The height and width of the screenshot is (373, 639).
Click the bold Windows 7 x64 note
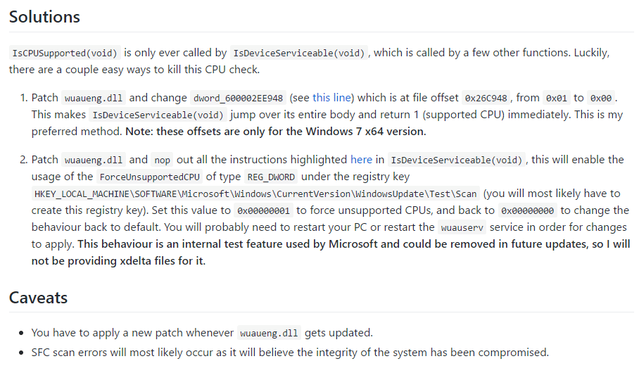click(x=275, y=132)
